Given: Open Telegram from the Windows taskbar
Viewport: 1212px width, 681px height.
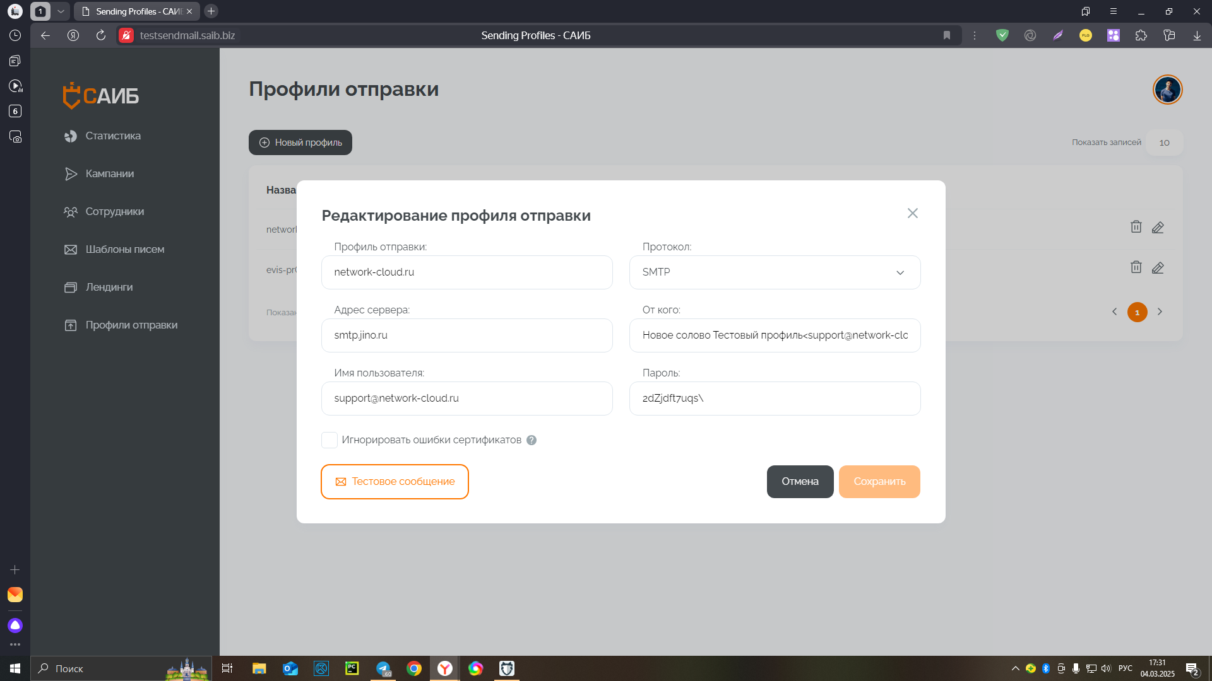Looking at the screenshot, I should [383, 668].
